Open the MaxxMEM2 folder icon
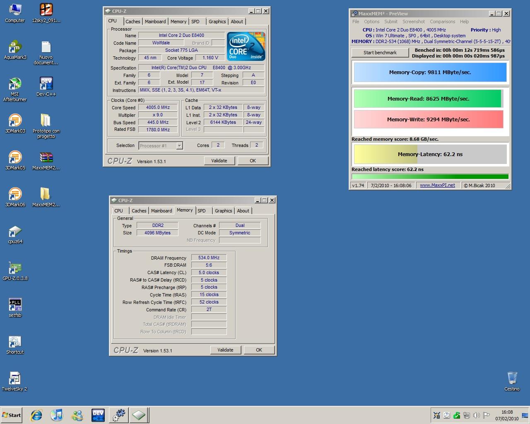 (46, 197)
